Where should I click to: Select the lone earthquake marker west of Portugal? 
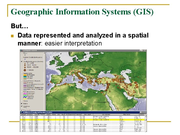click(x=48, y=84)
